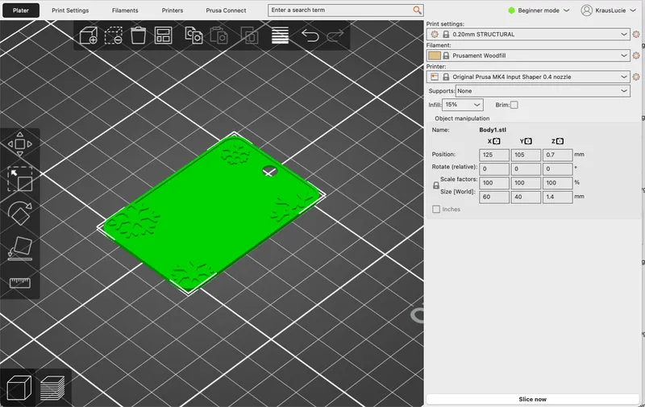Viewport: 645px width, 407px height.
Task: Click the Body1.stl object name
Action: click(x=493, y=130)
